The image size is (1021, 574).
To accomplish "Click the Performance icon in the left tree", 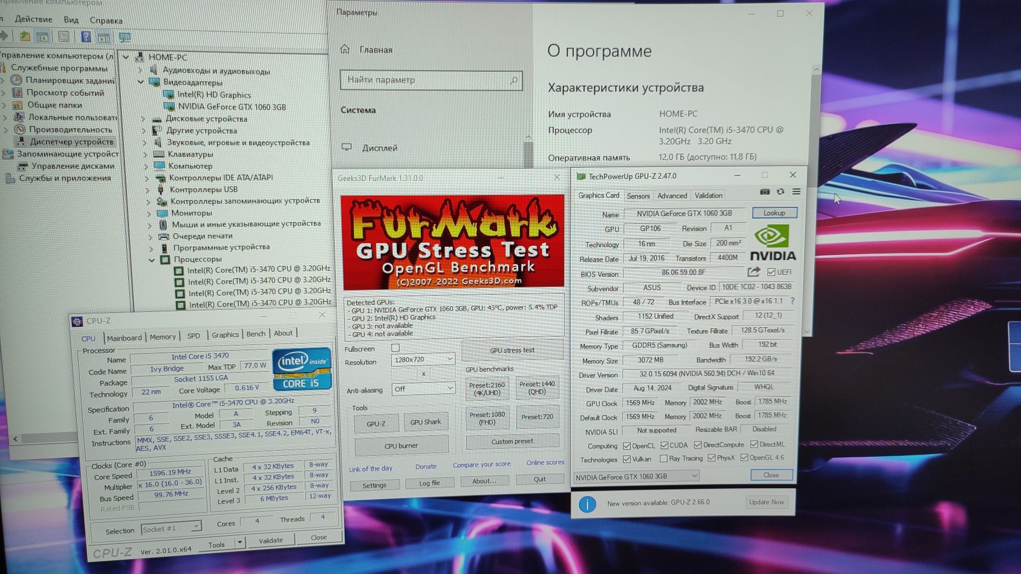I will click(x=20, y=129).
